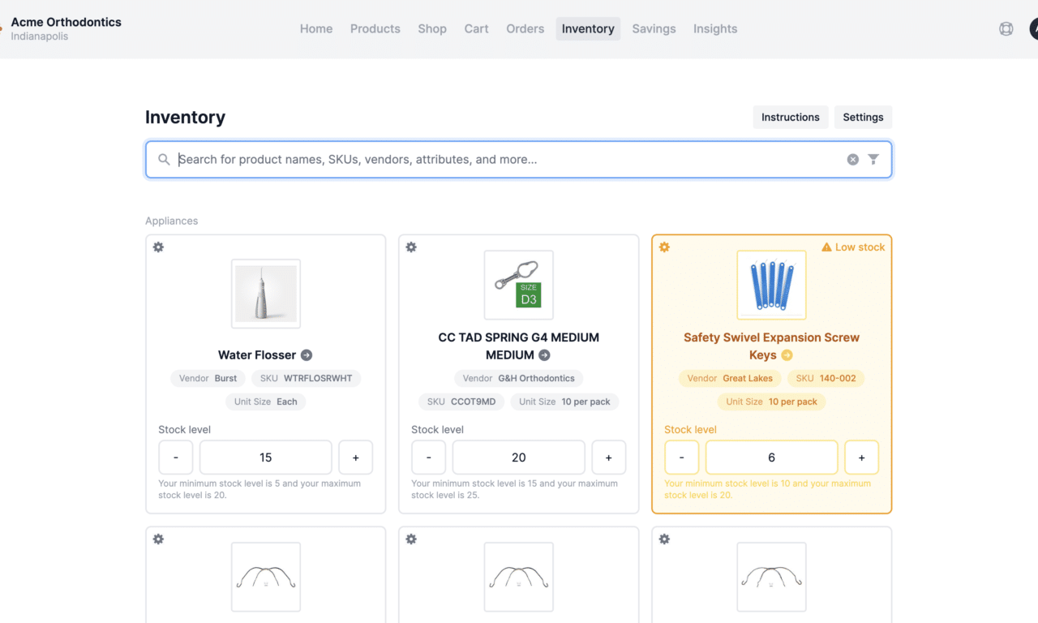The height and width of the screenshot is (623, 1038).
Task: Decrease Safety Swivel Keys stock level
Action: click(x=682, y=458)
